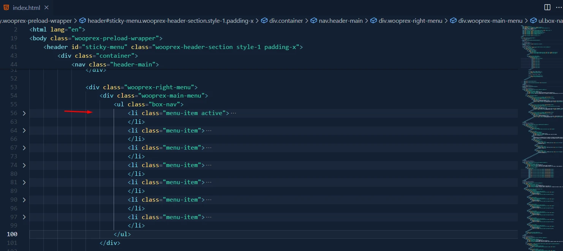Open the More Actions ellipsis menu
The image size is (563, 251).
coord(558,7)
